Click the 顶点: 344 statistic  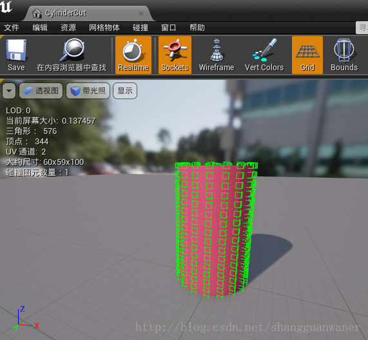(27, 142)
